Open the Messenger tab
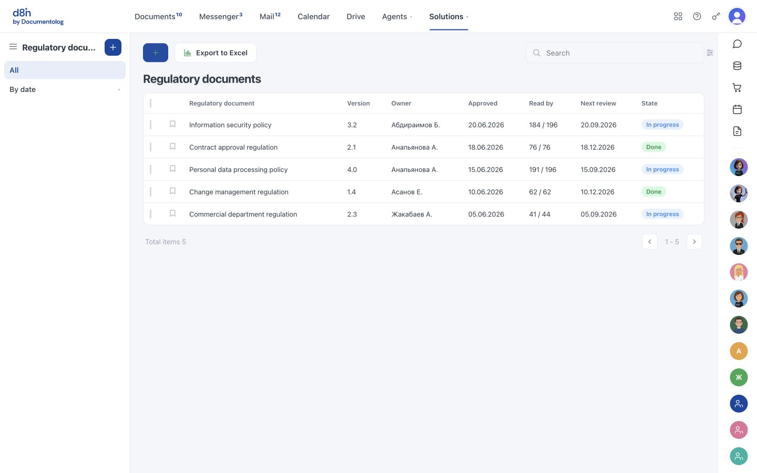Image resolution: width=757 pixels, height=473 pixels. pos(221,16)
